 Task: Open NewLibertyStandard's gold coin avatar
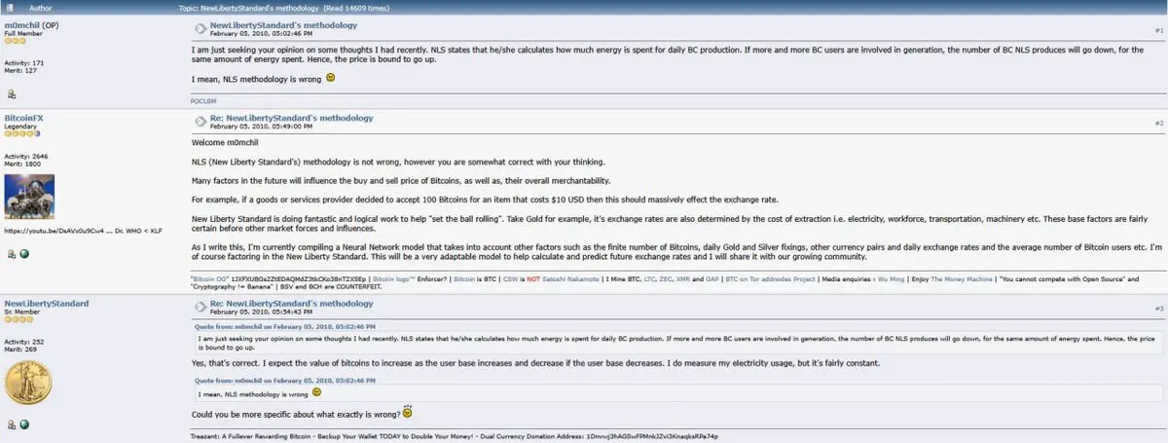click(x=27, y=385)
